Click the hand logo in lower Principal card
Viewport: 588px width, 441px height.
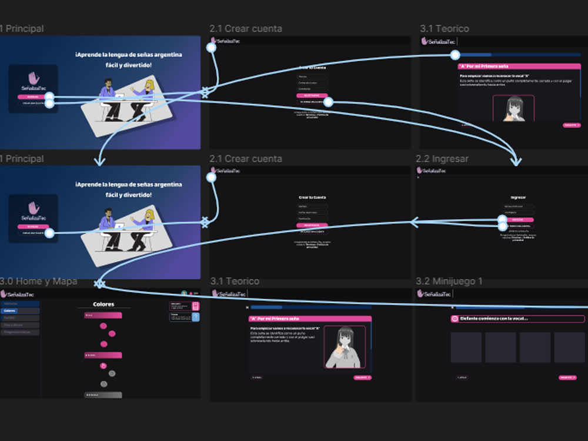[x=34, y=208]
